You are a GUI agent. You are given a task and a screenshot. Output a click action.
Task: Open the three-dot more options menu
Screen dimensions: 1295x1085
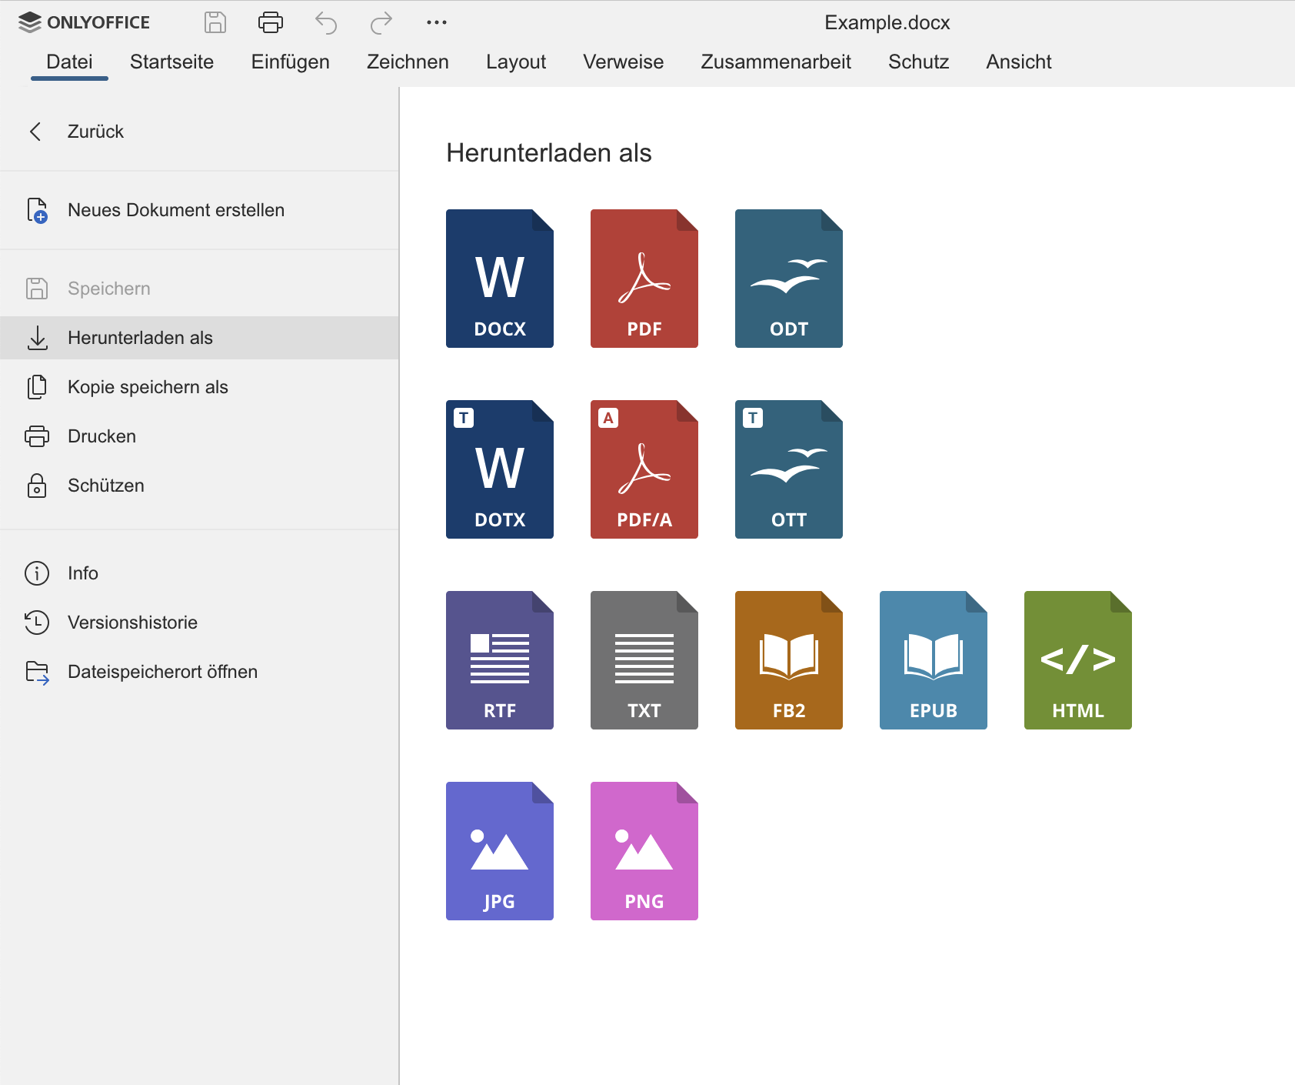pos(436,23)
